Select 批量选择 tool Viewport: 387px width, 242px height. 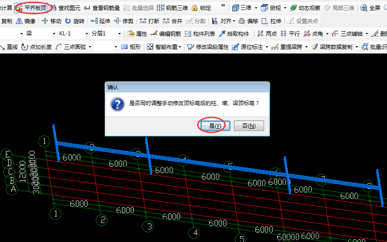click(x=138, y=8)
